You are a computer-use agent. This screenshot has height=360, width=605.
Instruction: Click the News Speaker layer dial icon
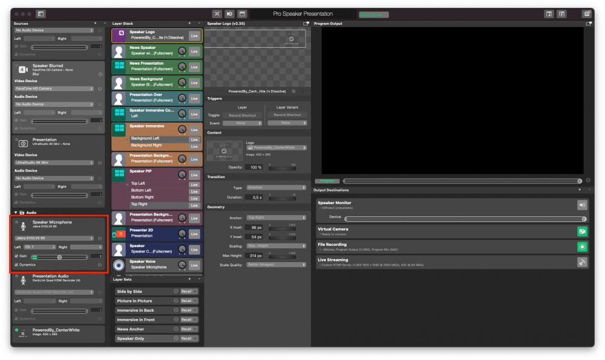click(182, 51)
